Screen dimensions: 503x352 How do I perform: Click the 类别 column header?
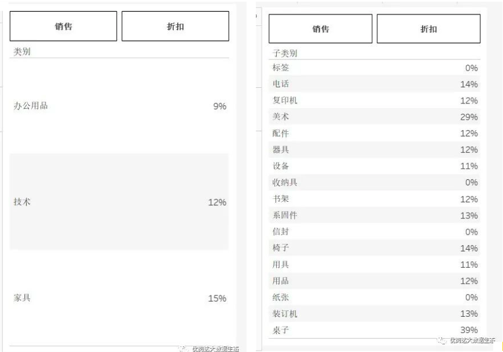(22, 52)
